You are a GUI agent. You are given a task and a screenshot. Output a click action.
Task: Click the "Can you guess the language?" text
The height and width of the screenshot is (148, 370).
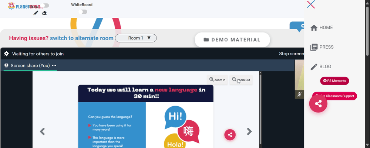(110, 117)
